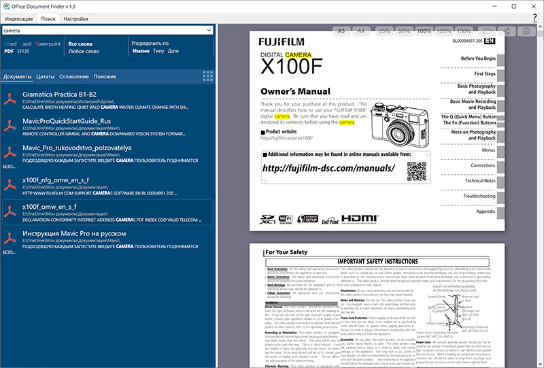544x368 pixels.
Task: Toggle the Word file type filter
Action: [x=10, y=44]
